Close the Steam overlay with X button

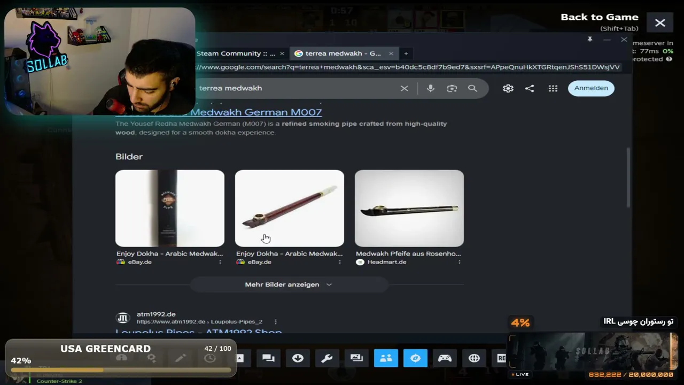coord(660,22)
